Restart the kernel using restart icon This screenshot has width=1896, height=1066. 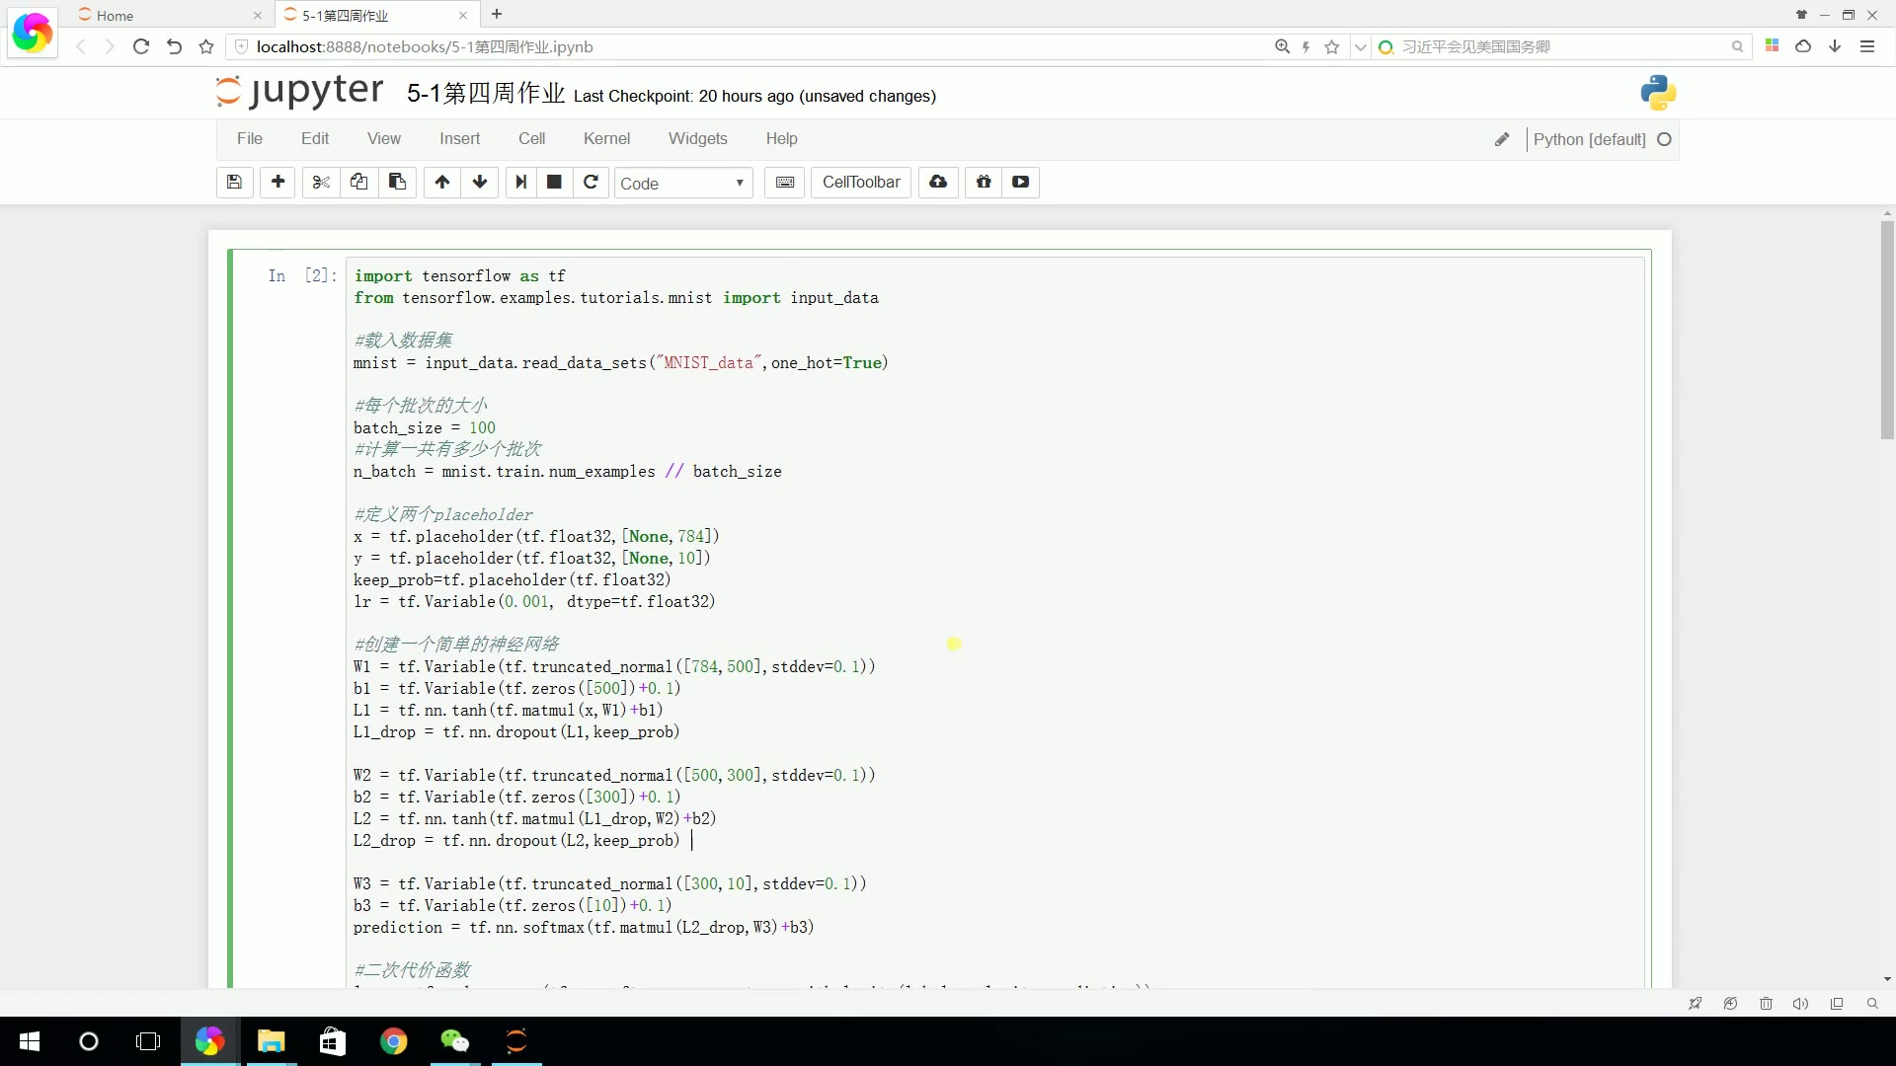pos(591,183)
